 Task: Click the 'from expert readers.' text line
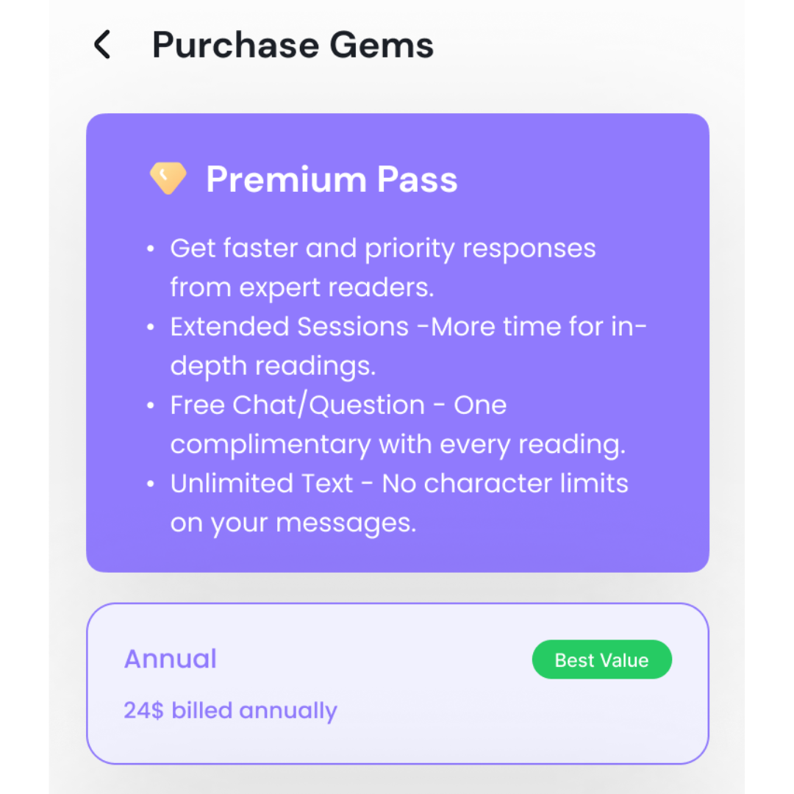click(302, 287)
